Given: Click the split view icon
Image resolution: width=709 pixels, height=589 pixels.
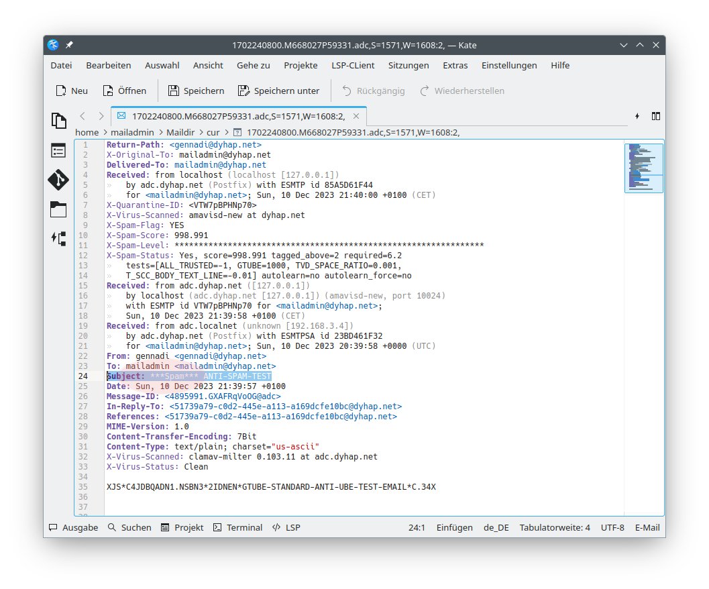Looking at the screenshot, I should 655,116.
